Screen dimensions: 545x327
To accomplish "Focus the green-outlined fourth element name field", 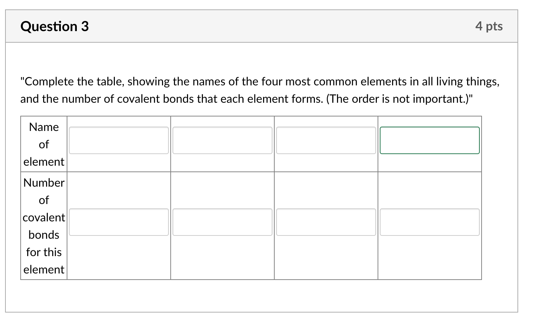I will click(x=430, y=140).
